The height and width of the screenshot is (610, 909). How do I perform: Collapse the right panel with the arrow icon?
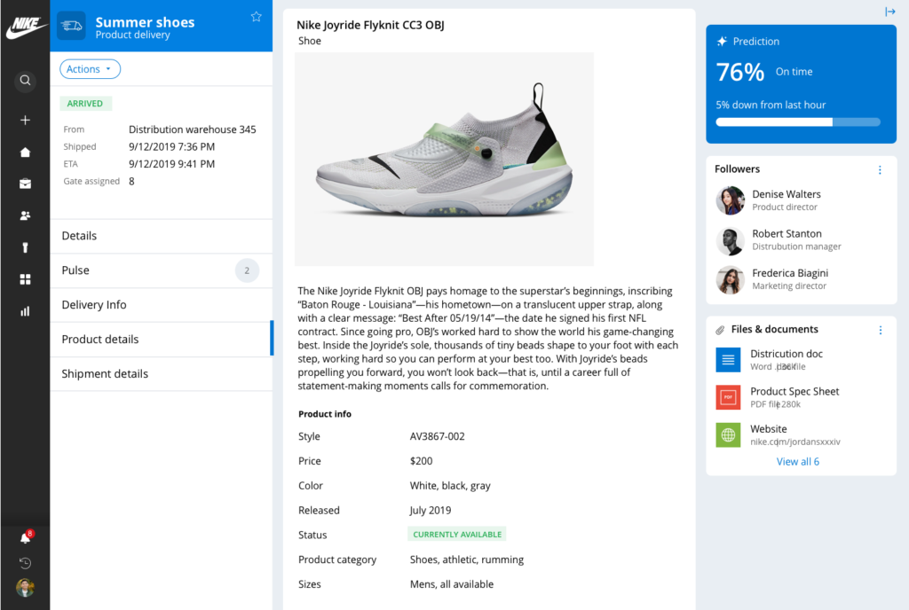point(889,12)
